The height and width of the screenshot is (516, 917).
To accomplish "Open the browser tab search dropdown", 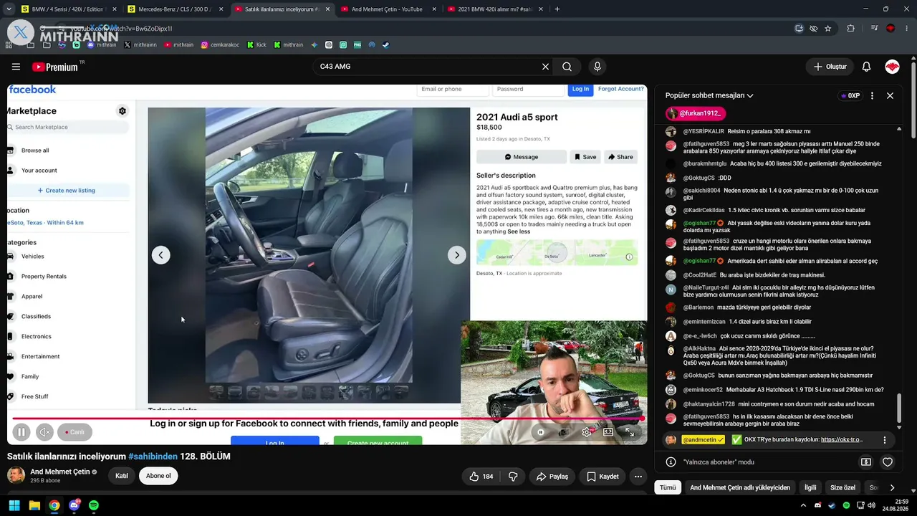I will pyautogui.click(x=9, y=9).
